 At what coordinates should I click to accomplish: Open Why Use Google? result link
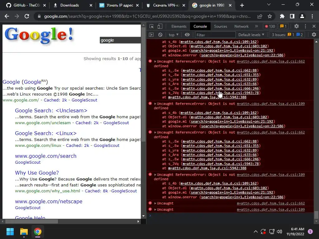click(x=37, y=173)
